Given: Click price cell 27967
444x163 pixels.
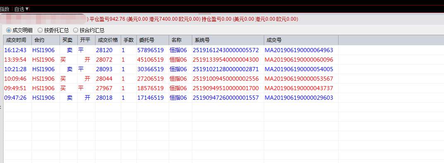Looking at the screenshot, I should coord(104,88).
